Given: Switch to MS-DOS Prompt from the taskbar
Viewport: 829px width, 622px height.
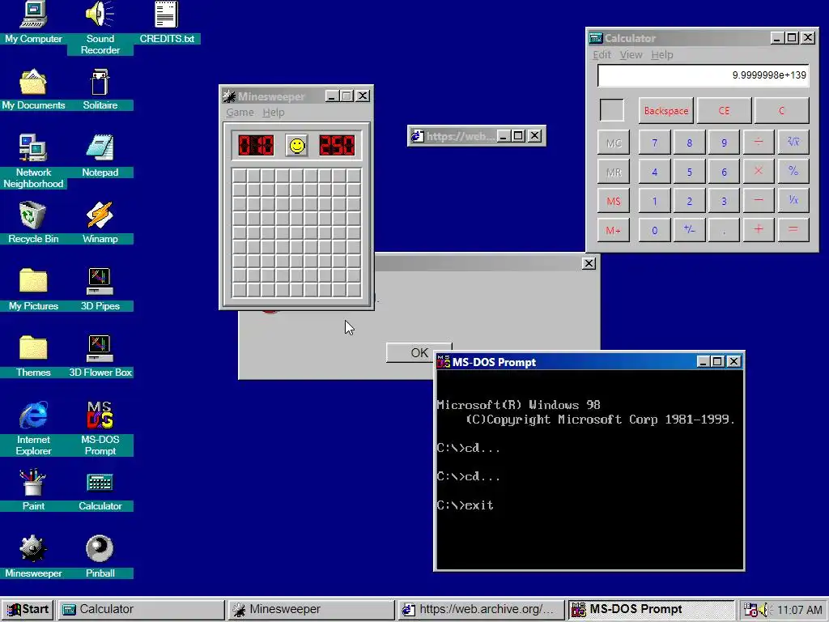Looking at the screenshot, I should coord(652,609).
